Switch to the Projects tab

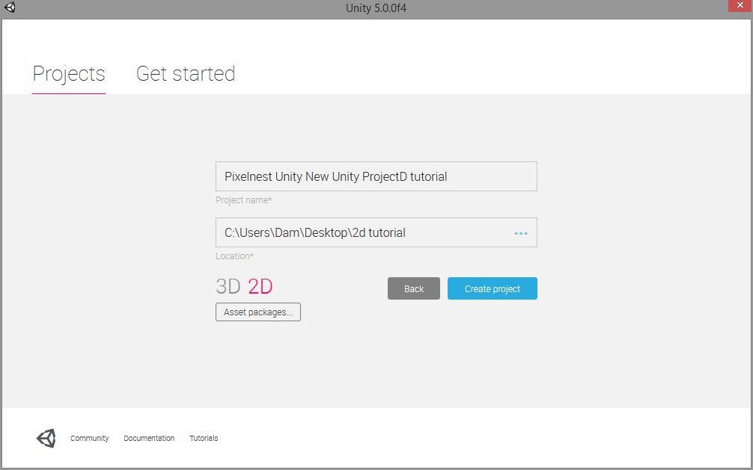[69, 74]
